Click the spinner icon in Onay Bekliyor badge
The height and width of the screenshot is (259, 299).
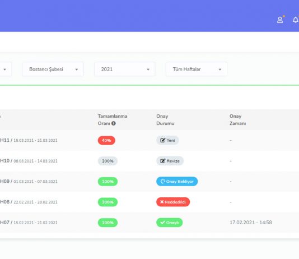coord(162,181)
